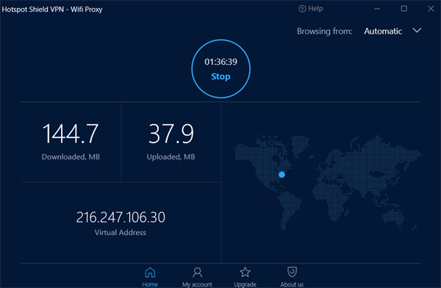Select the 216.247.106.30 virtual address
The width and height of the screenshot is (441, 288).
pyautogui.click(x=121, y=217)
